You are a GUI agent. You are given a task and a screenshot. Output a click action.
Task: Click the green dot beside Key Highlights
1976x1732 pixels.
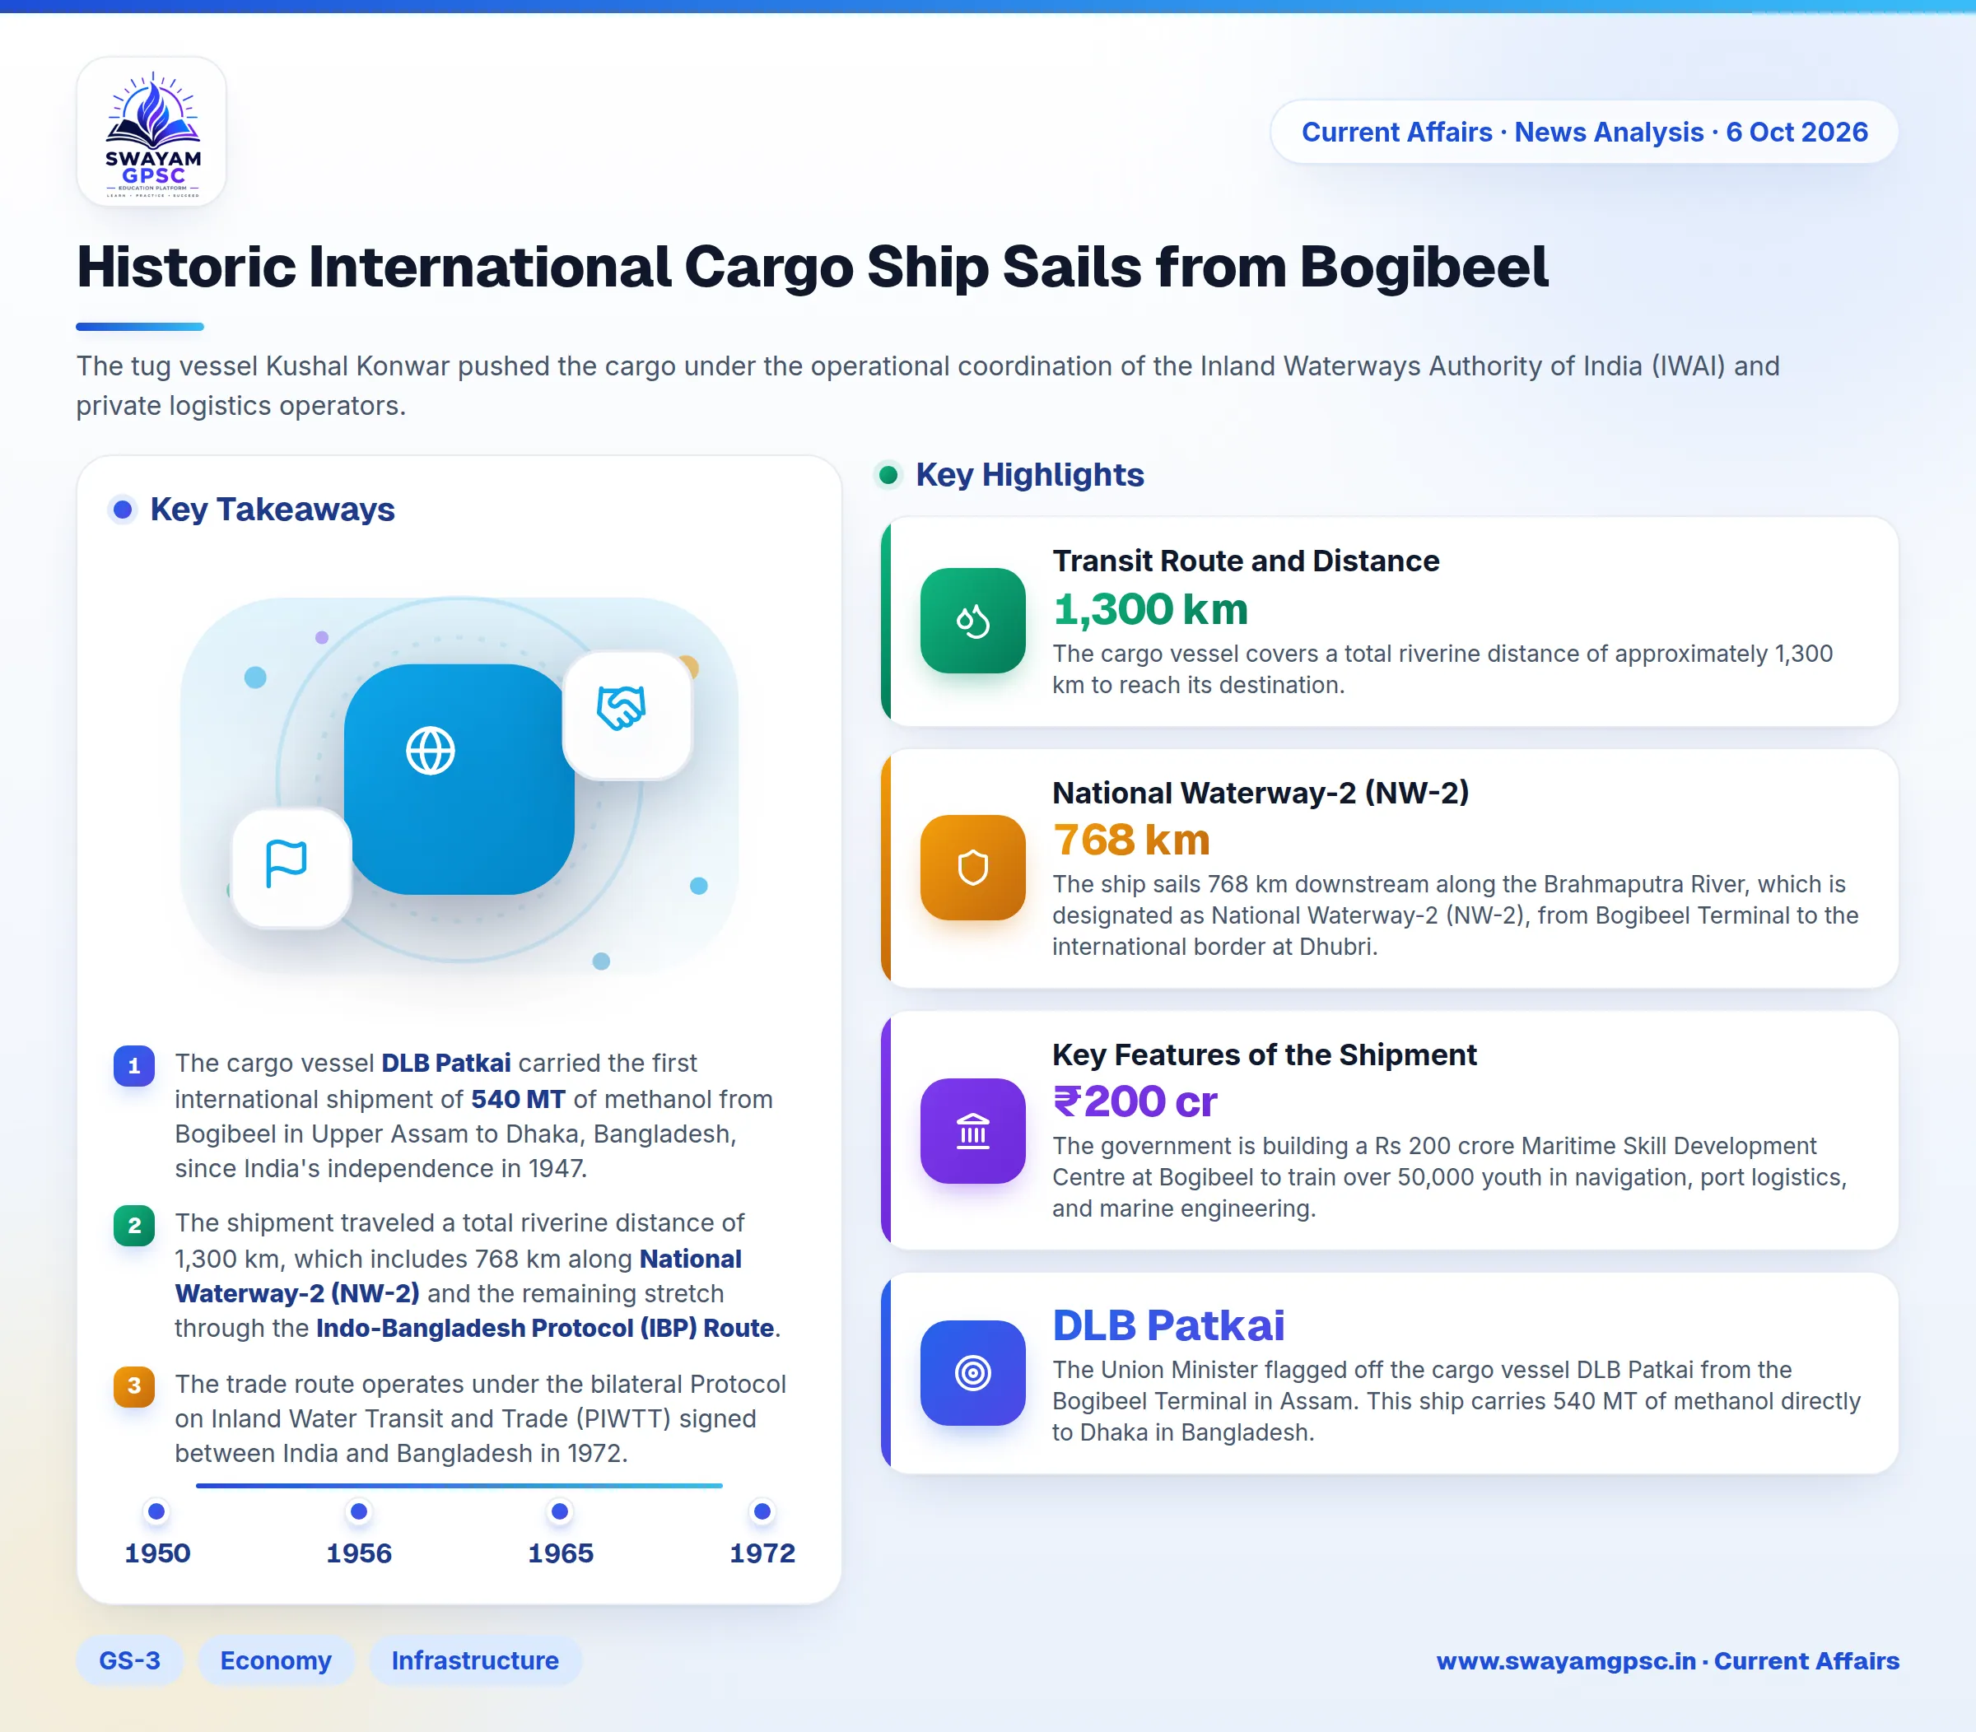[x=888, y=474]
